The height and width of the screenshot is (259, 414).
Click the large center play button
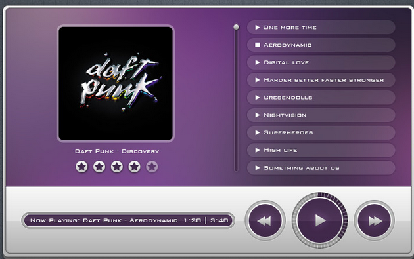[320, 220]
